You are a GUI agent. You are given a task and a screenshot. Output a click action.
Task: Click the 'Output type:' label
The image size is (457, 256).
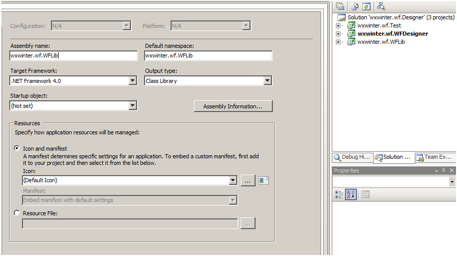tap(161, 71)
